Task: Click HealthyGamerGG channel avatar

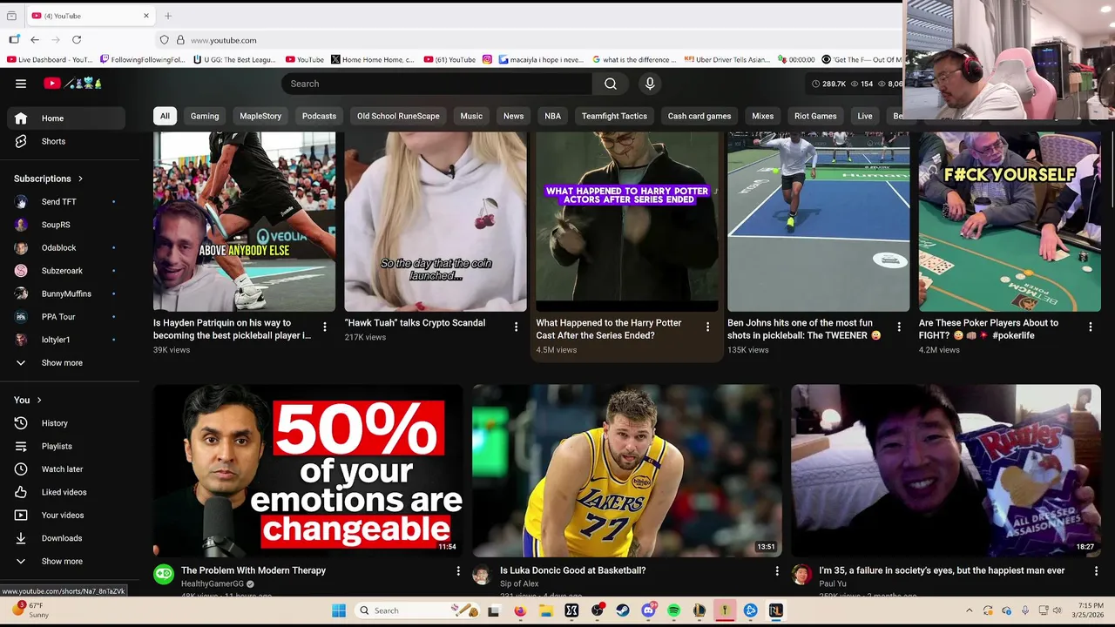Action: 164,574
